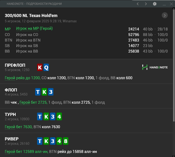Click Hero link in river action line

tap(10, 152)
